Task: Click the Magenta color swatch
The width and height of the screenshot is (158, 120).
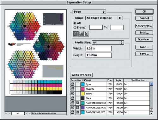Action: 82,89
